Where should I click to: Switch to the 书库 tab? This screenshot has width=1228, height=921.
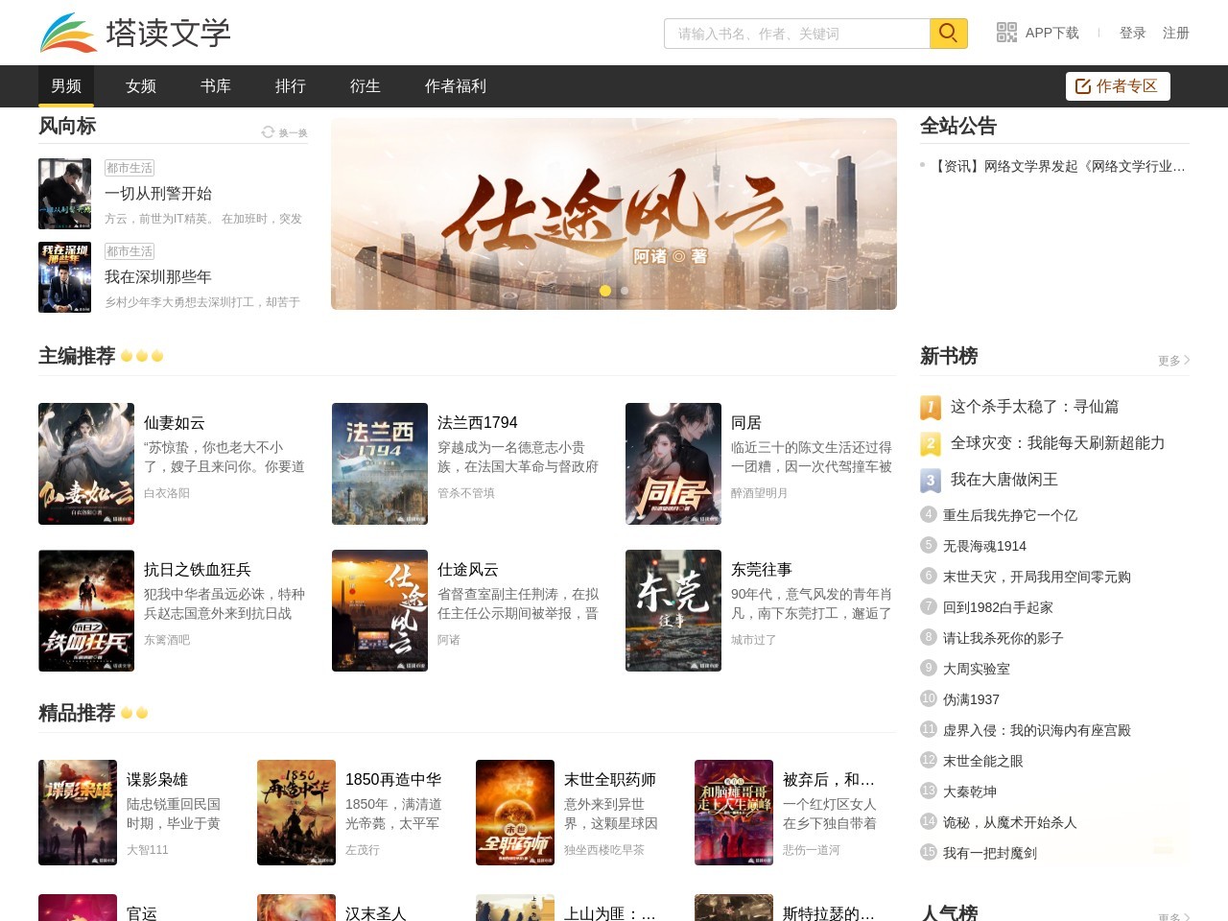coord(215,86)
